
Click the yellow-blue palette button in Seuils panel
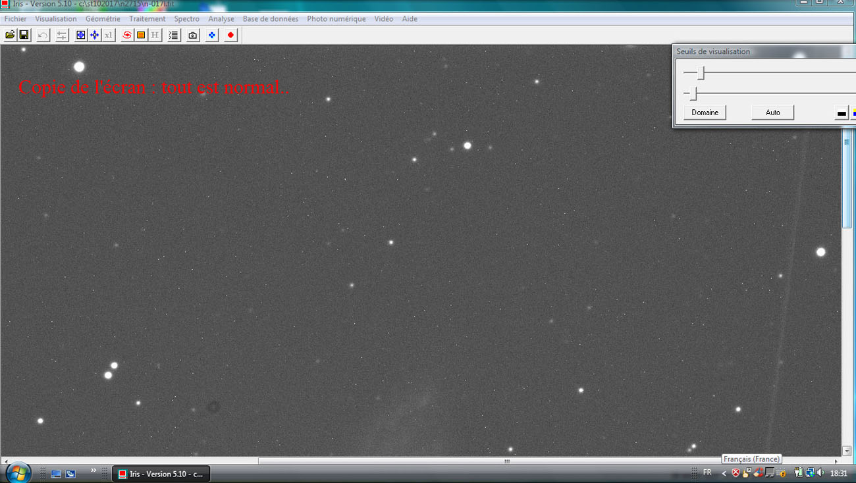[x=853, y=113]
